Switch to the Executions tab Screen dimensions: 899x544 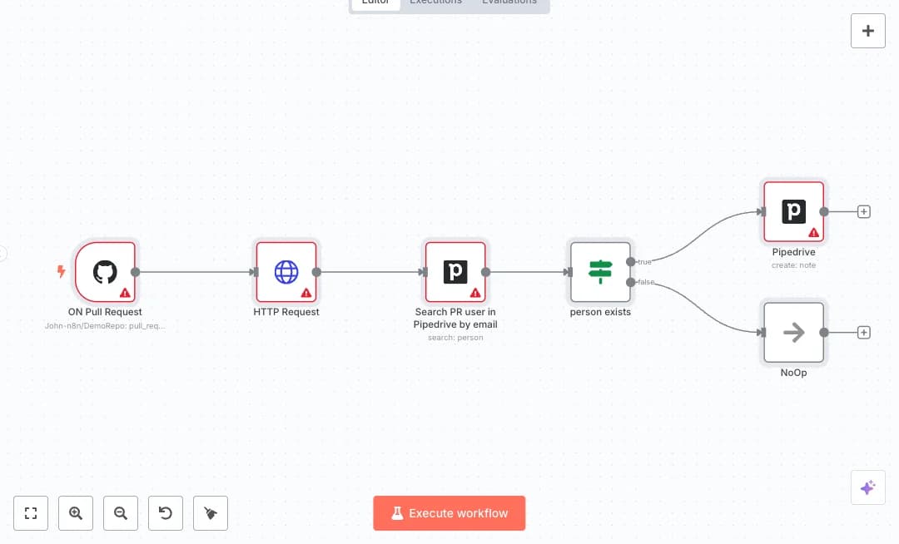click(435, 2)
